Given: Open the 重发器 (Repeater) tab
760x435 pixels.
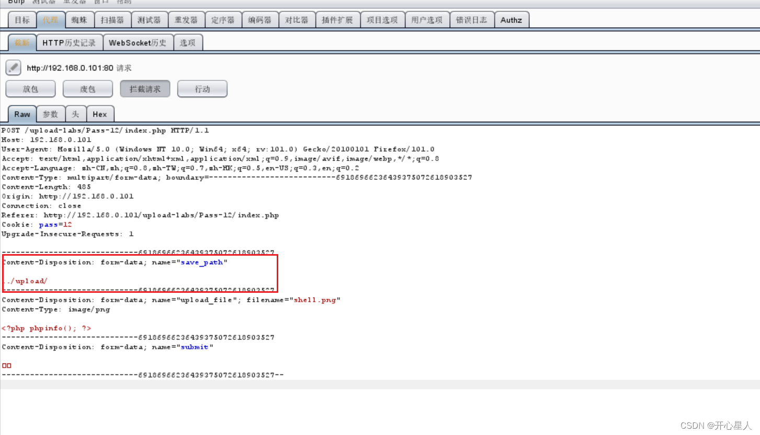Looking at the screenshot, I should point(186,20).
